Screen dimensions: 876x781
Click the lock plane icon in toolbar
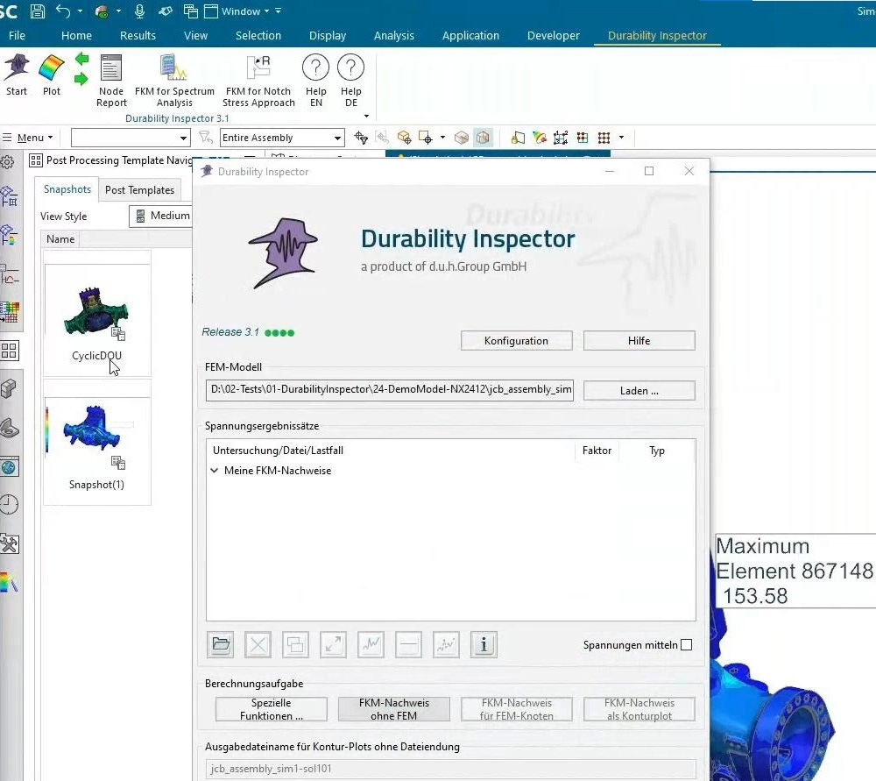[x=518, y=138]
